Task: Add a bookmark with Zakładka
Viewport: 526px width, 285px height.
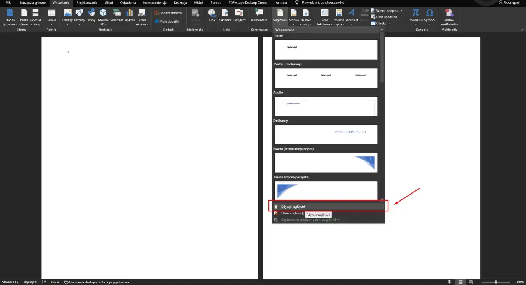Action: [225, 16]
